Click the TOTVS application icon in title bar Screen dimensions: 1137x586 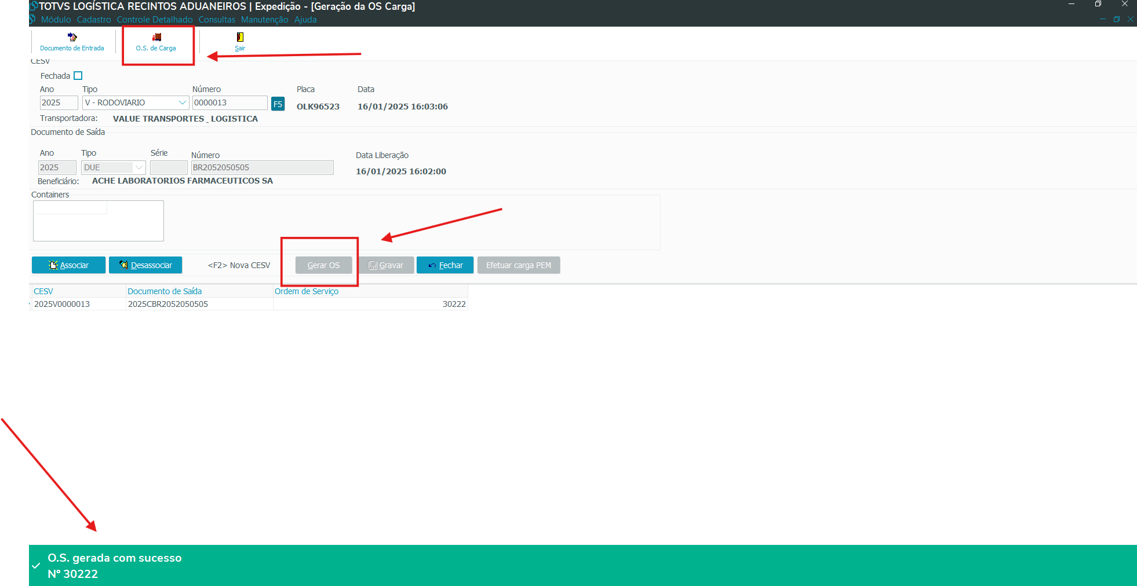click(x=34, y=6)
